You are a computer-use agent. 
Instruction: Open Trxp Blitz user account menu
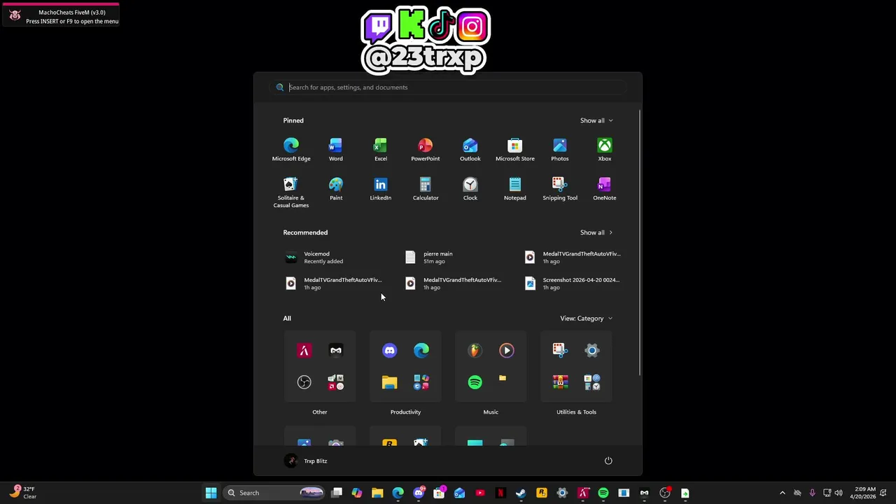pos(306,461)
